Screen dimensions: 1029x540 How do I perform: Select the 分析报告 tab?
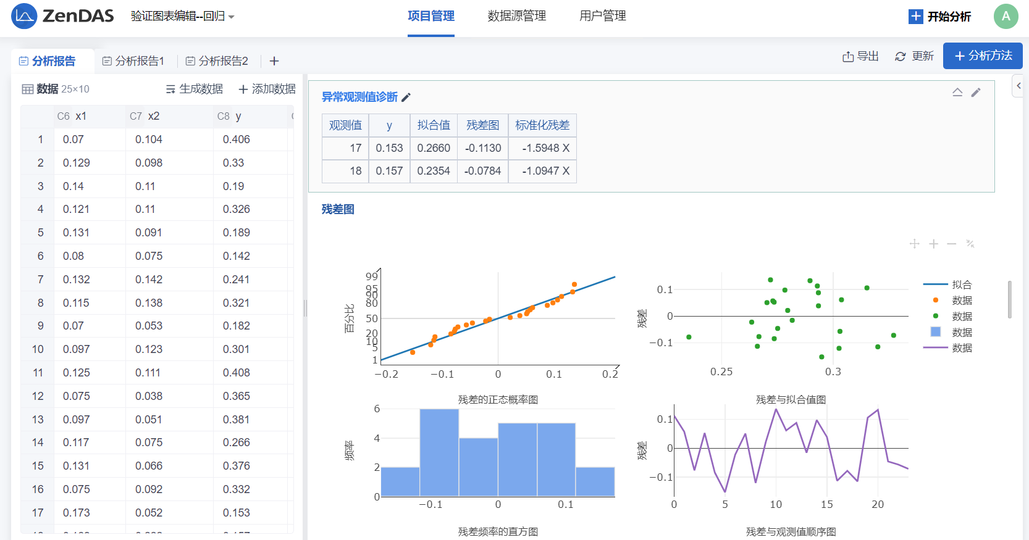(47, 61)
